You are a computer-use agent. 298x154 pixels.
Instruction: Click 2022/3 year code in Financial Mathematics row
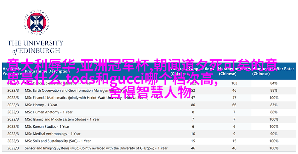click(13, 98)
